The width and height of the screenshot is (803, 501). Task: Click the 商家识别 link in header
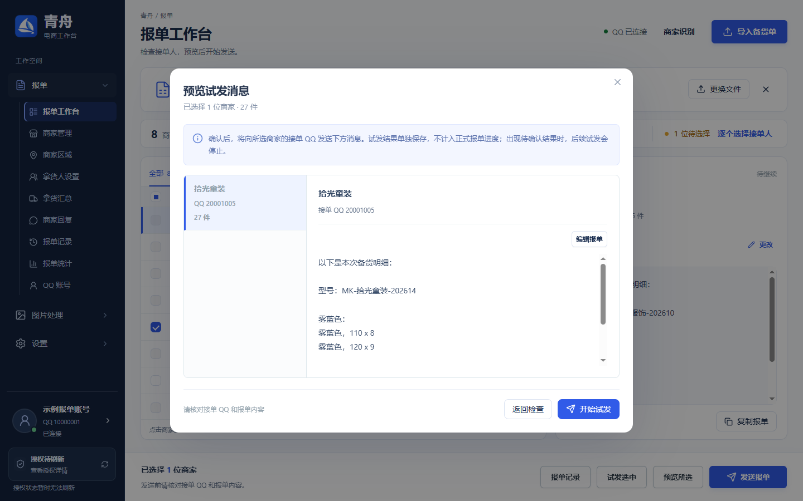[679, 32]
